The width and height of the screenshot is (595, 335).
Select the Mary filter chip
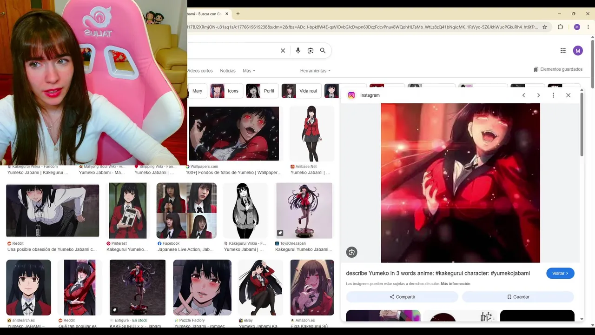pos(197,91)
